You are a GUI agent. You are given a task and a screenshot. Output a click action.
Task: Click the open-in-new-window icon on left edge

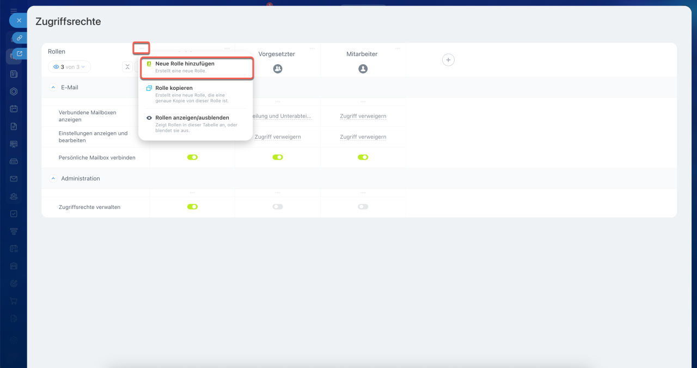click(x=20, y=54)
